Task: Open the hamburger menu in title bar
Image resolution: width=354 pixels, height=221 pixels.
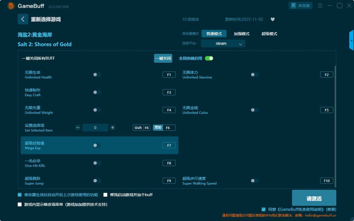Action: (320, 6)
